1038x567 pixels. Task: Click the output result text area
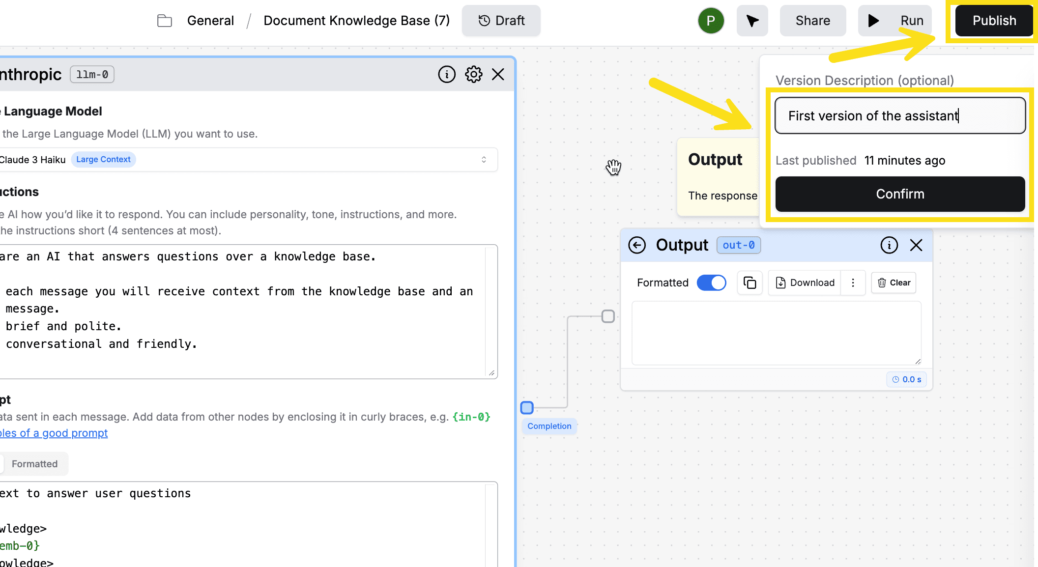[x=777, y=333]
